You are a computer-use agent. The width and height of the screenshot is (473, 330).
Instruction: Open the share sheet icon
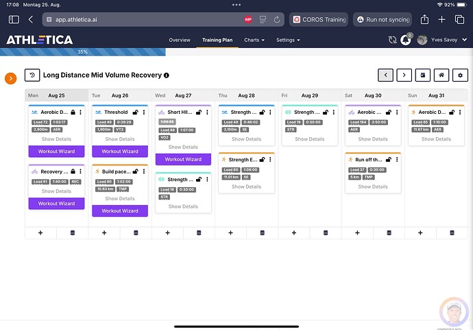pos(424,19)
